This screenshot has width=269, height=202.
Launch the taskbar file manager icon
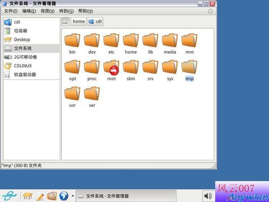[x=51, y=196]
